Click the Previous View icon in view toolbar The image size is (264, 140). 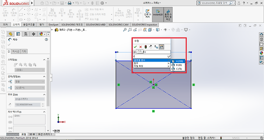pyautogui.click(x=135, y=30)
